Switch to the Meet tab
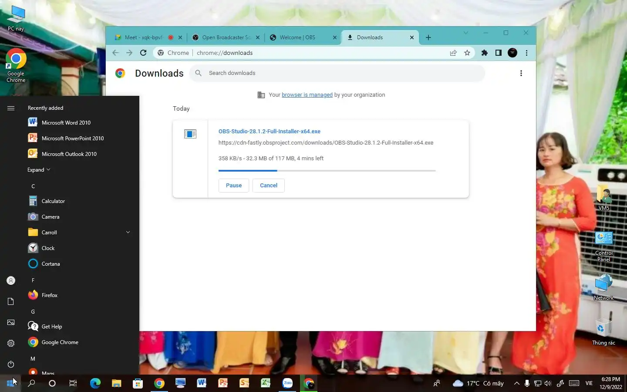 coord(144,37)
